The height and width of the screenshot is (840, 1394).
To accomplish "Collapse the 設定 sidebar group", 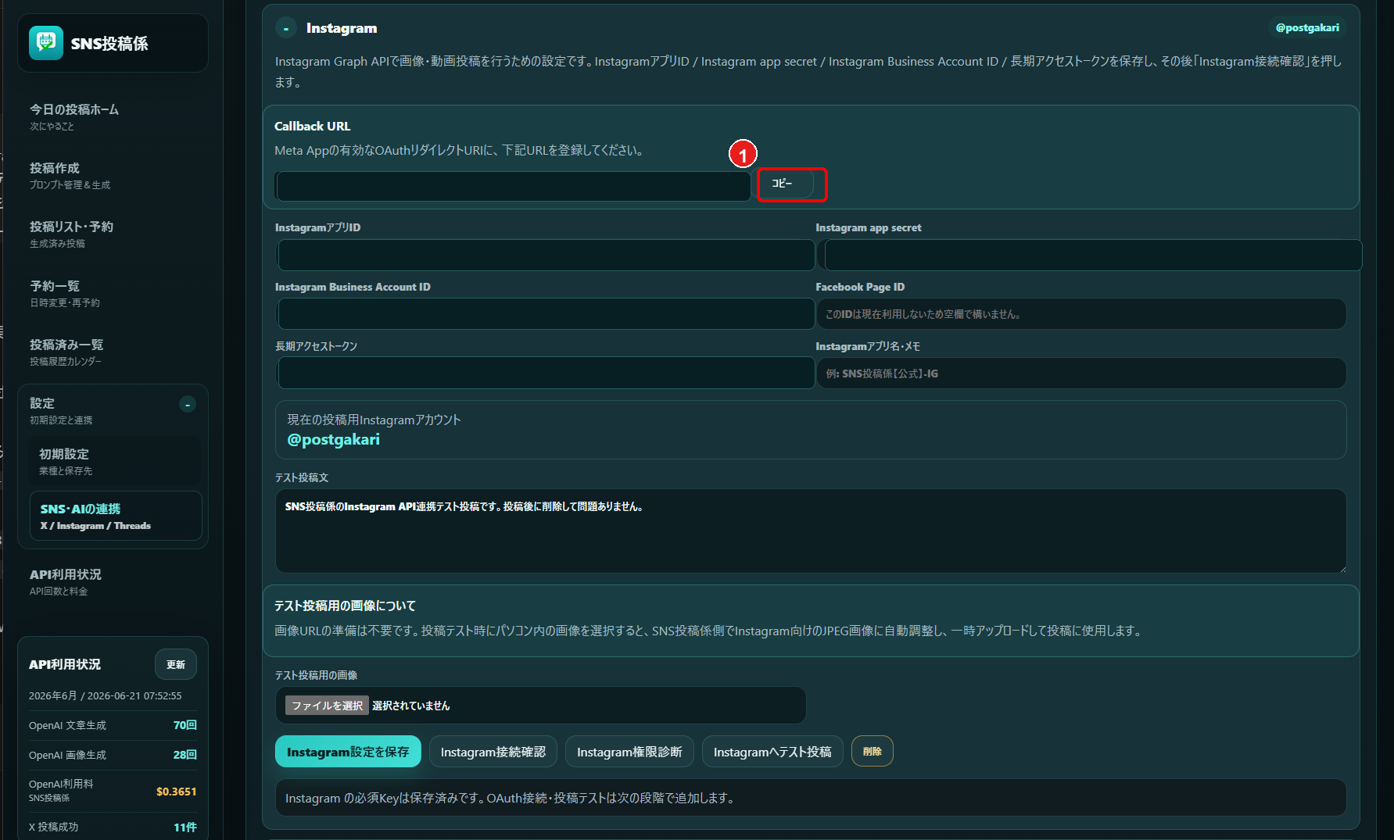I will (188, 404).
